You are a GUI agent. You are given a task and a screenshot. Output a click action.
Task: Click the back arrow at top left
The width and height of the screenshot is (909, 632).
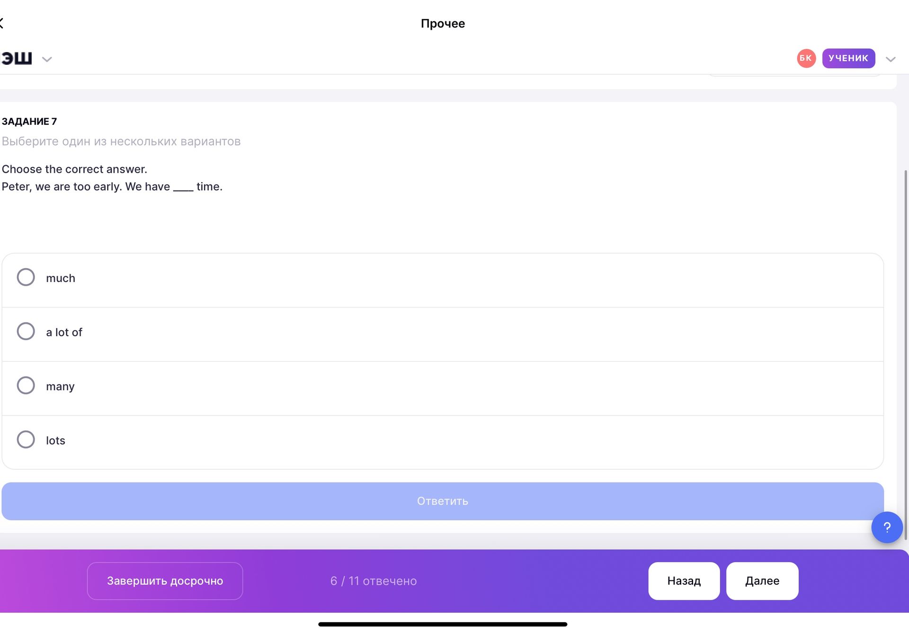2,23
